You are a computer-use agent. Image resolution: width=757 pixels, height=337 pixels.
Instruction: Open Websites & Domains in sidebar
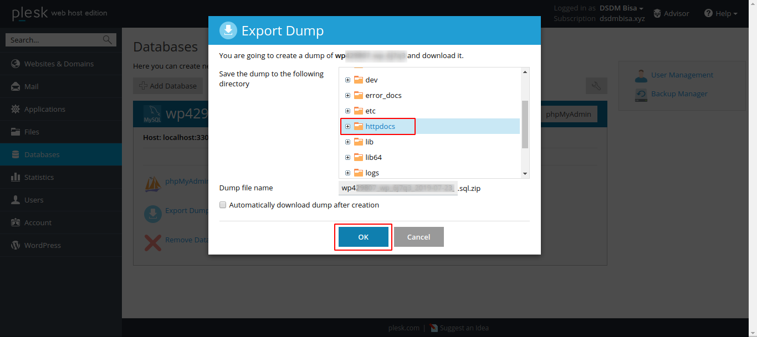pos(61,64)
